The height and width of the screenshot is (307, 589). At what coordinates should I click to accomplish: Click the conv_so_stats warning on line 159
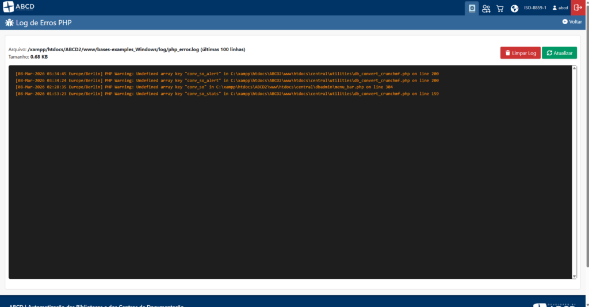click(x=227, y=94)
